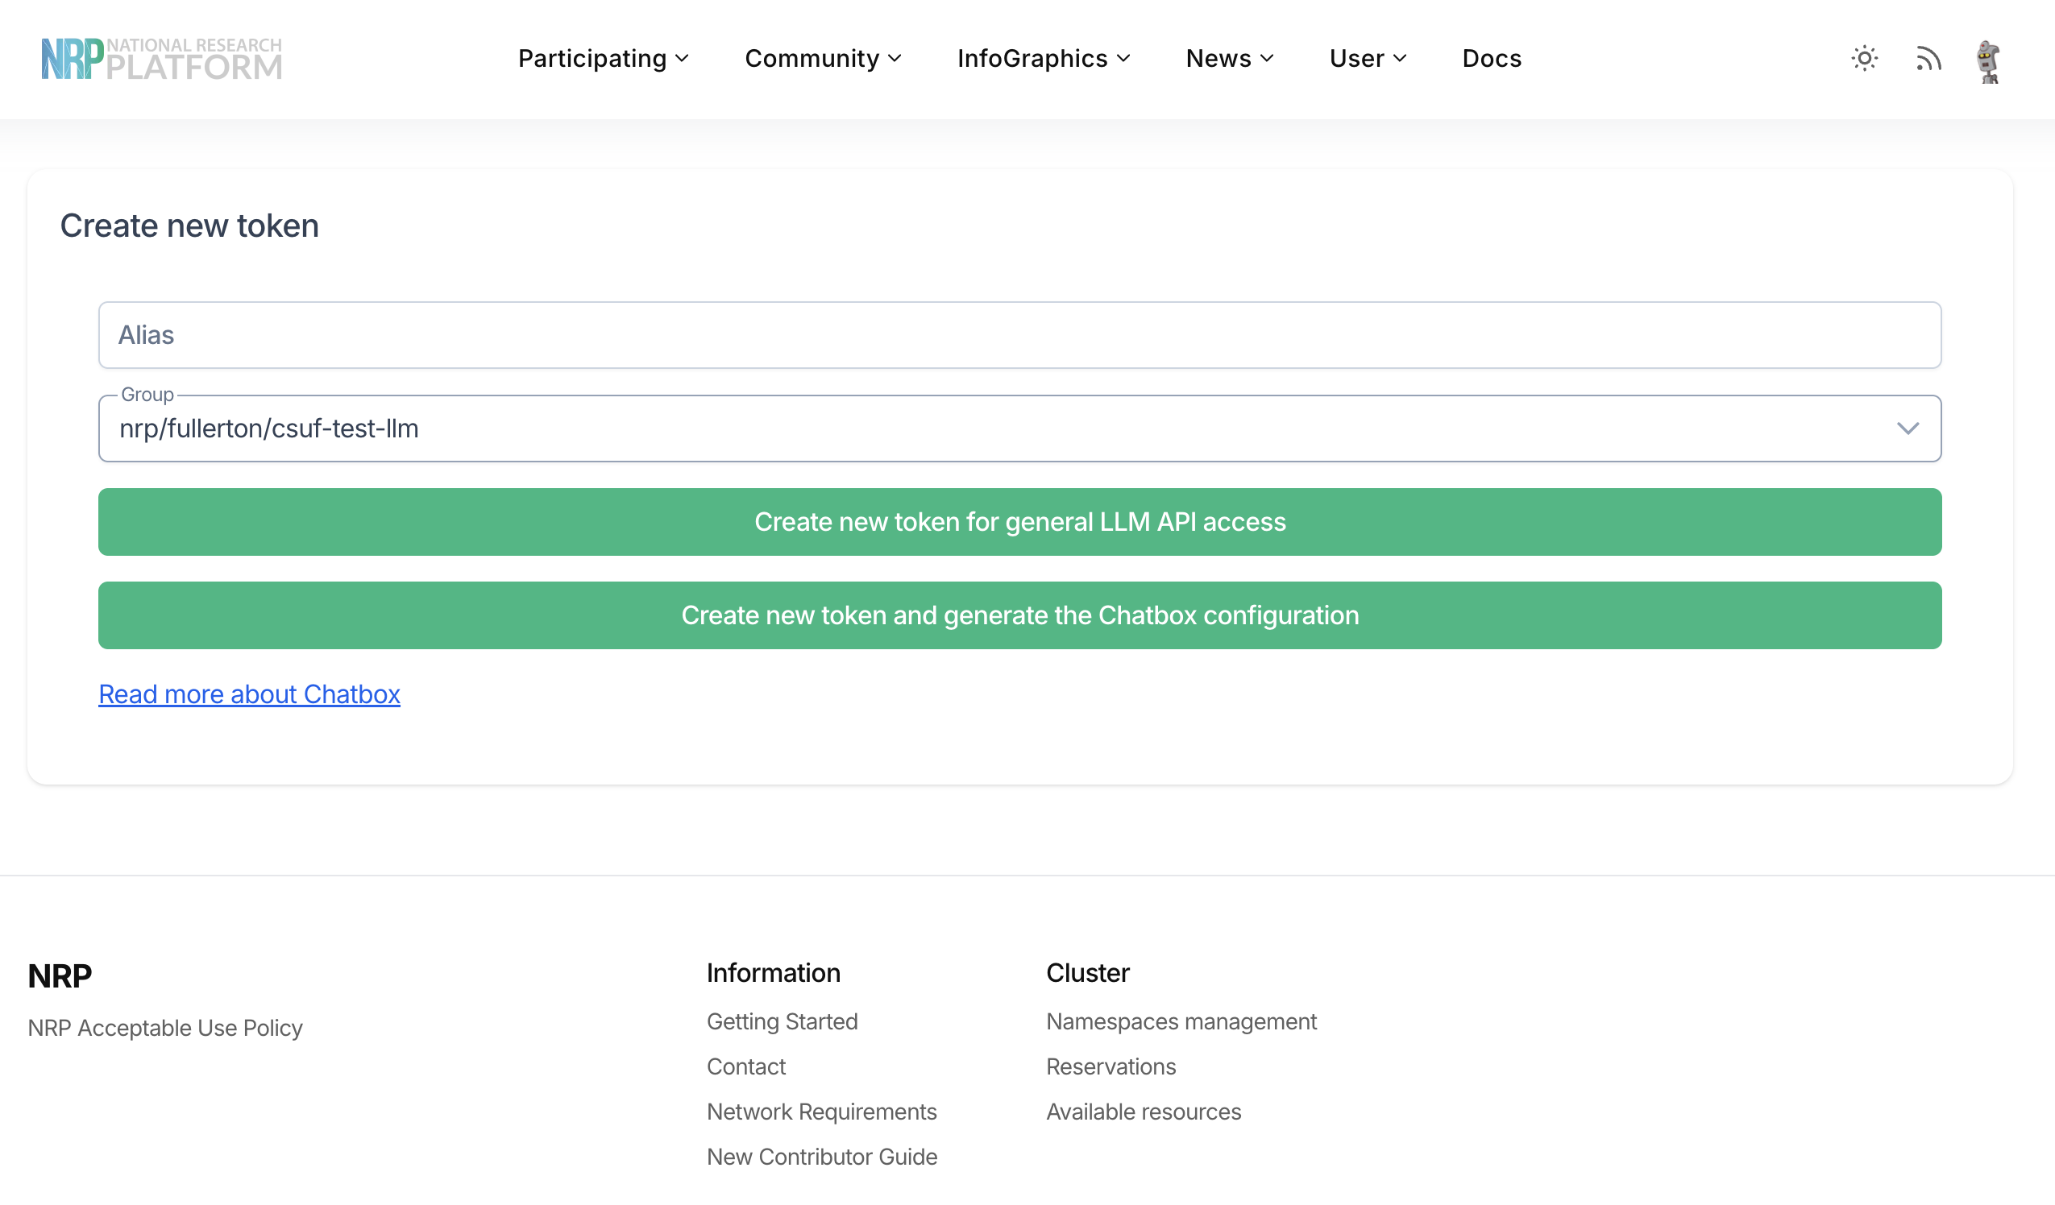Click the Information footer heading
Viewport: 2055px width, 1205px height.
(773, 972)
